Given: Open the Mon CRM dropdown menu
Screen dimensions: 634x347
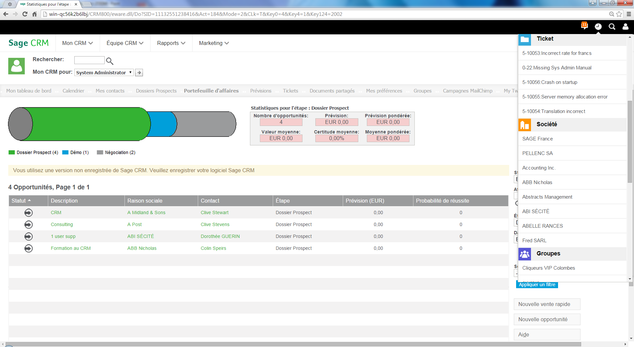Looking at the screenshot, I should (x=78, y=43).
